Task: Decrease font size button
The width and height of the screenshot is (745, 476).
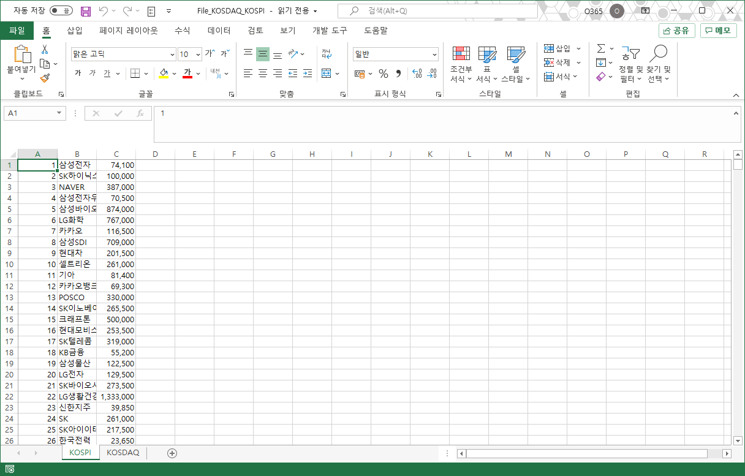Action: [x=225, y=54]
